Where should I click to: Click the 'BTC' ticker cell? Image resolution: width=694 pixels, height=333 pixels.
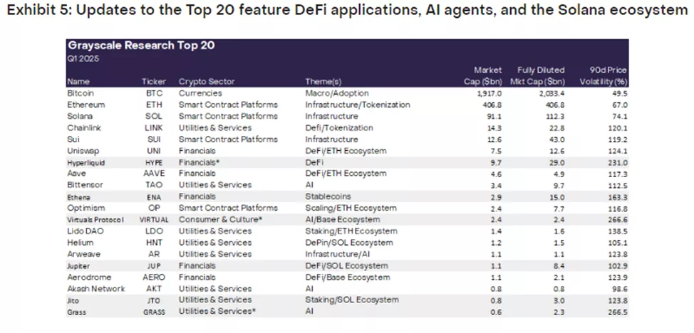(x=154, y=93)
